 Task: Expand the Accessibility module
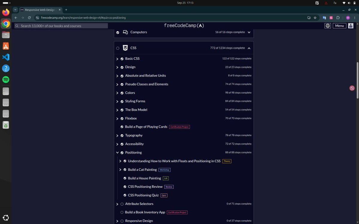[117, 144]
